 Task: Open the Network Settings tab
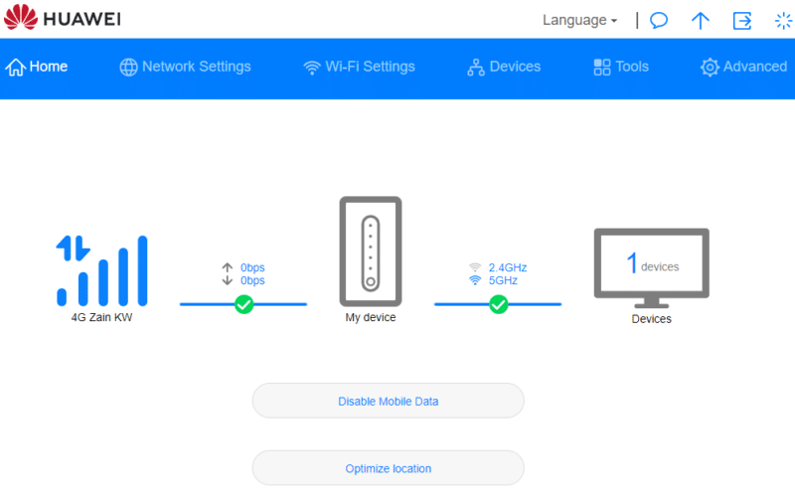coord(185,67)
